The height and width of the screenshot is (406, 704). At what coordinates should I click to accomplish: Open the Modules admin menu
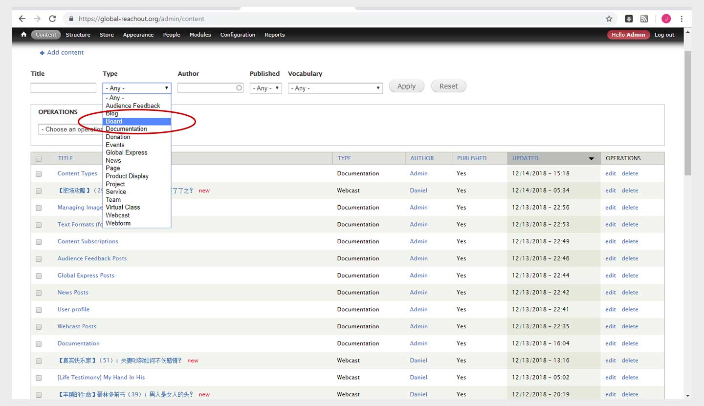pyautogui.click(x=200, y=35)
